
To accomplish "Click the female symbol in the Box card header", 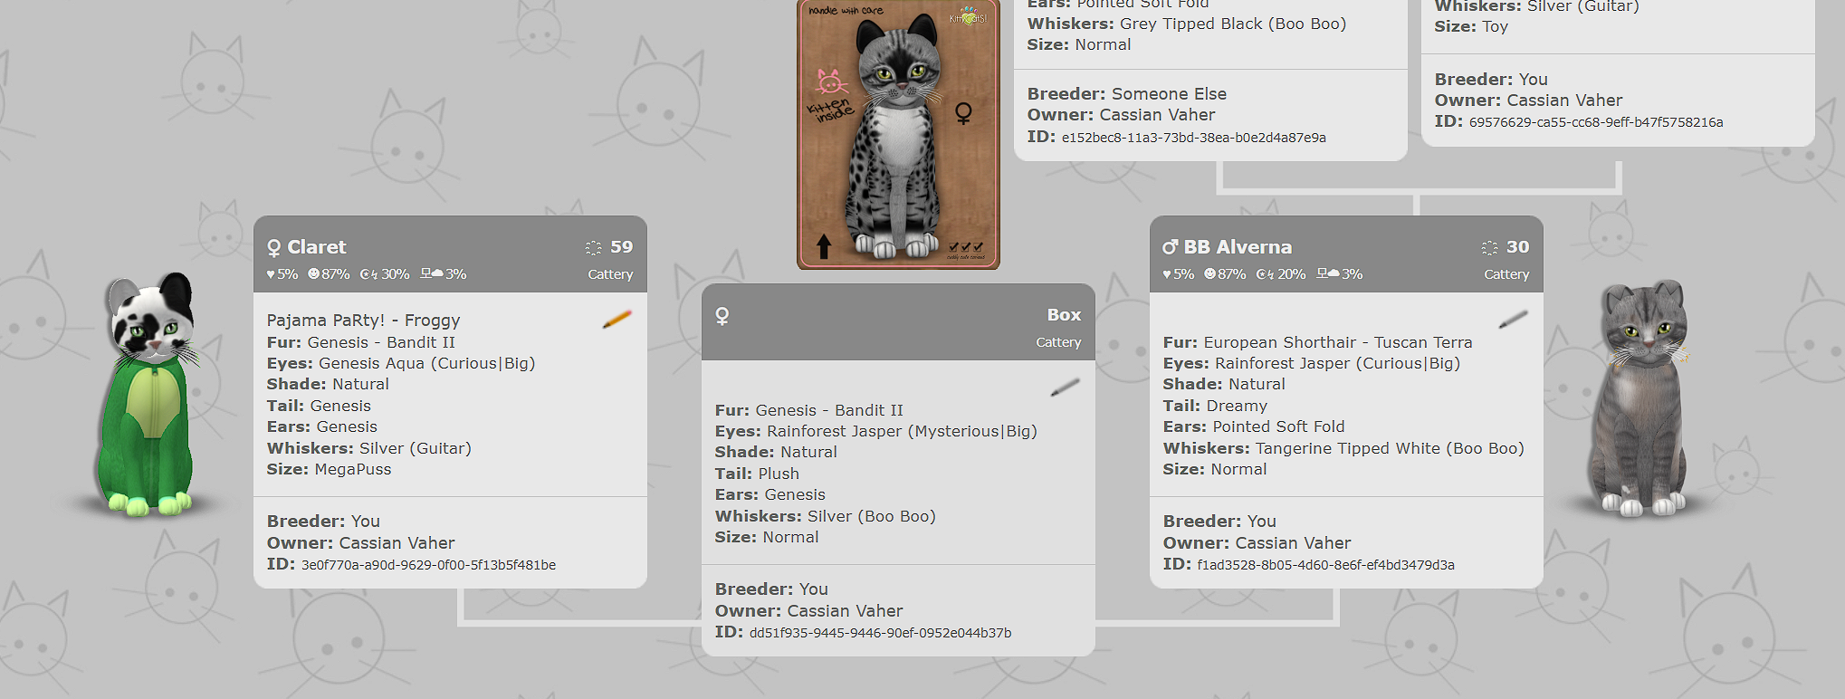I will 722,315.
